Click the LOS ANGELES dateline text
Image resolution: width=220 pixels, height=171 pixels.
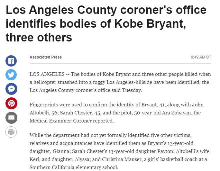[x=47, y=74]
